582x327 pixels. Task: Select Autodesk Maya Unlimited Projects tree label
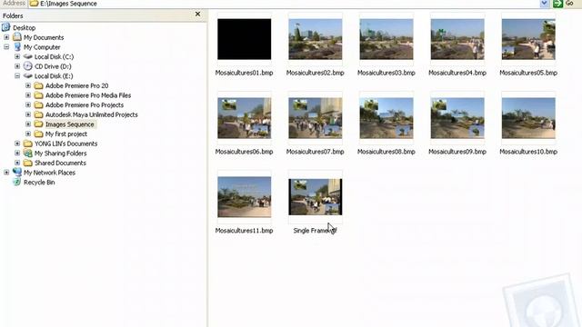click(92, 114)
